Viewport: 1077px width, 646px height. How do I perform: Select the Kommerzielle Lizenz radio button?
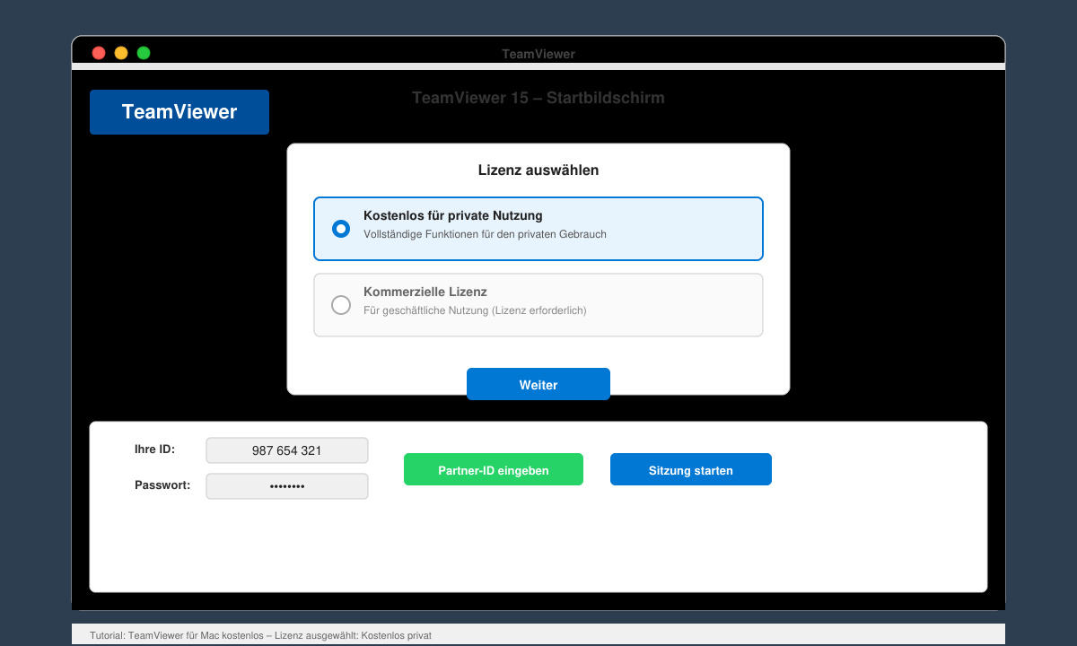point(341,305)
